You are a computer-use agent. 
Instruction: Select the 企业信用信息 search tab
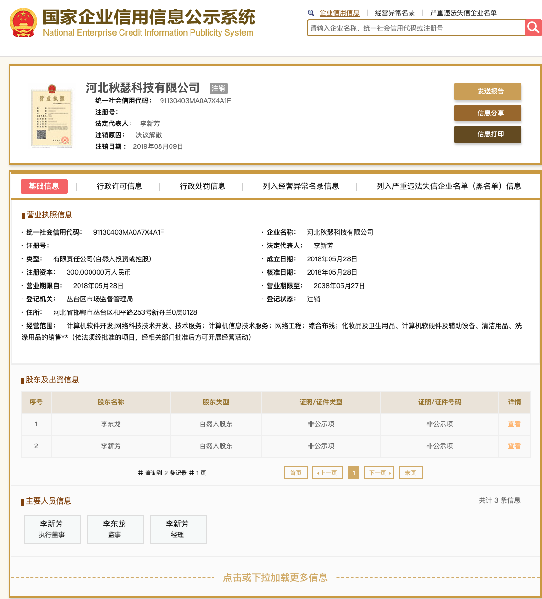click(339, 13)
